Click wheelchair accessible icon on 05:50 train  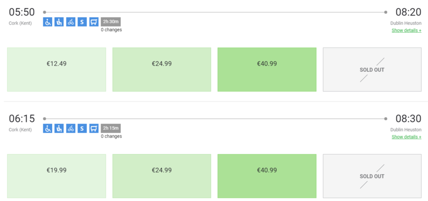(47, 22)
